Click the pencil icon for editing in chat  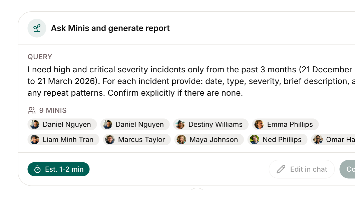[x=281, y=169]
